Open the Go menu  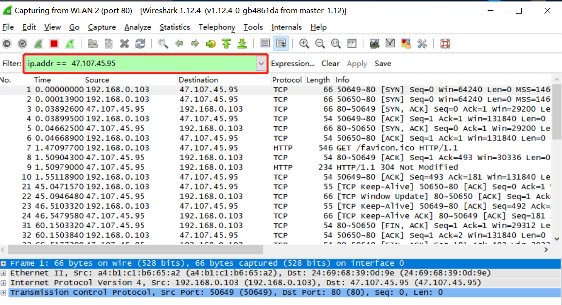coord(74,27)
